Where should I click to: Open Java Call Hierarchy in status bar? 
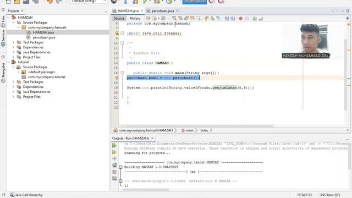[26, 195]
